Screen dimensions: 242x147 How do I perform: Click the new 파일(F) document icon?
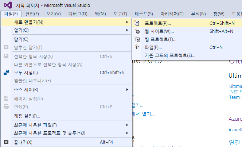click(137, 47)
